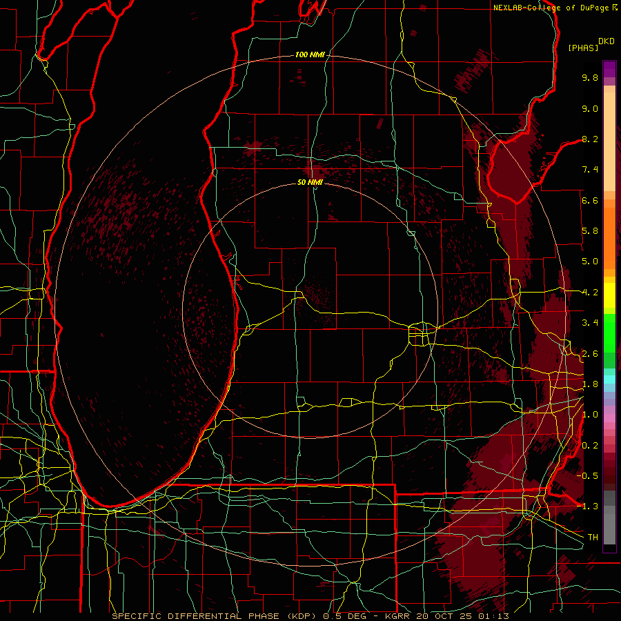Click the 1.0 scale value
Image resolution: width=621 pixels, height=621 pixels.
tap(590, 415)
